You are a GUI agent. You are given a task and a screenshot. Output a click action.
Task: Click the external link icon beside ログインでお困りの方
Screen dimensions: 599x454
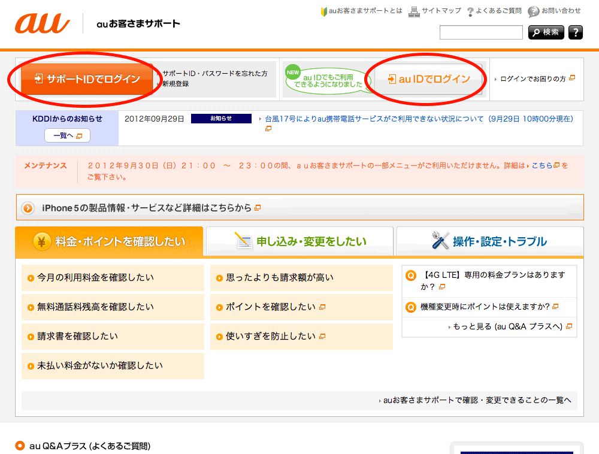[572, 78]
